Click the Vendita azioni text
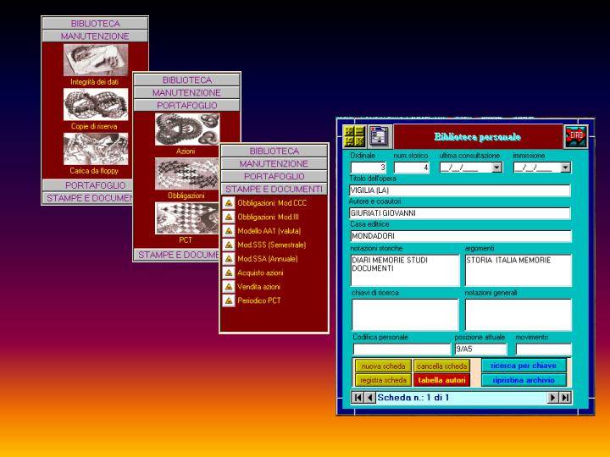The width and height of the screenshot is (610, 457). point(258,287)
